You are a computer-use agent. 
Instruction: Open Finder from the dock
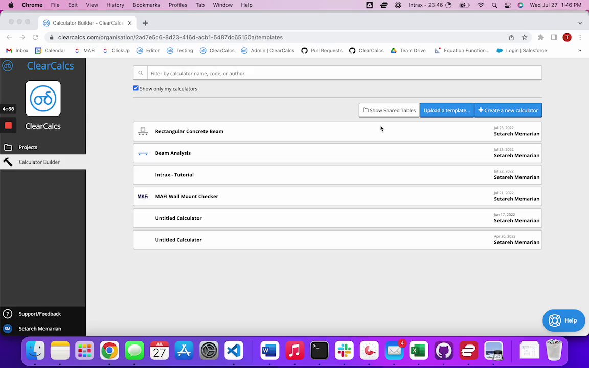(35, 351)
